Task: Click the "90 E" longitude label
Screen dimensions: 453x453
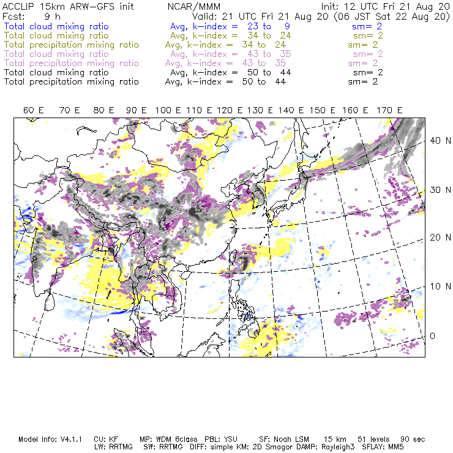Action: pos(136,110)
